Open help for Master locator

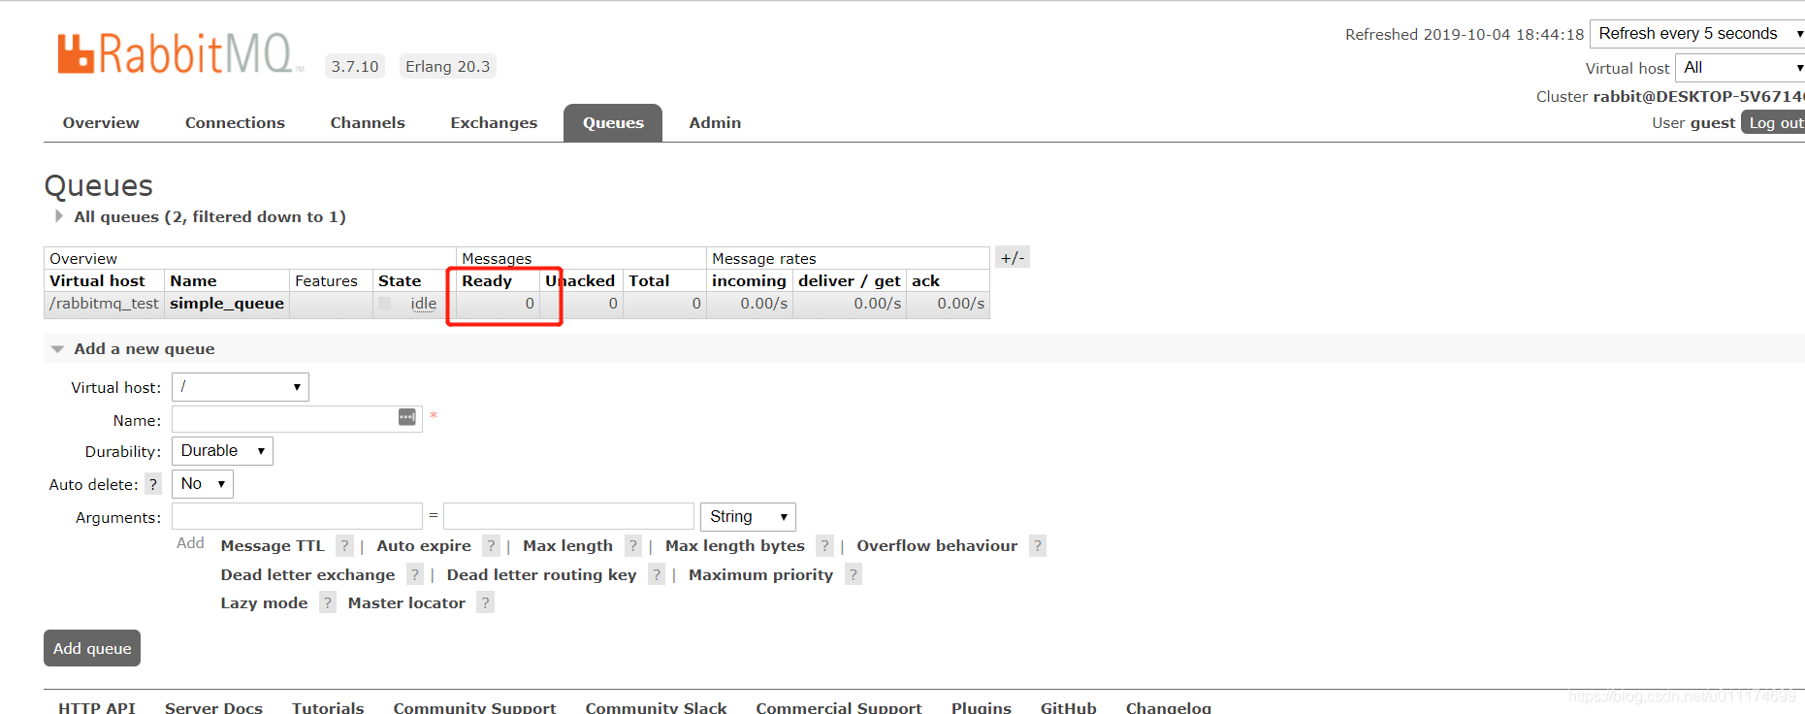point(486,603)
